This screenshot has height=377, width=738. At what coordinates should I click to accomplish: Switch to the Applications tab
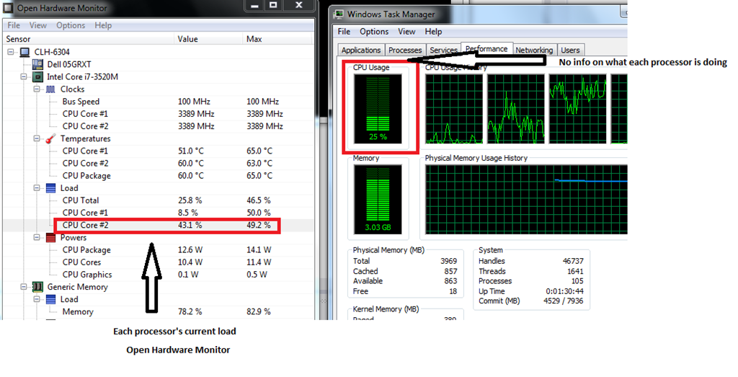(x=361, y=50)
